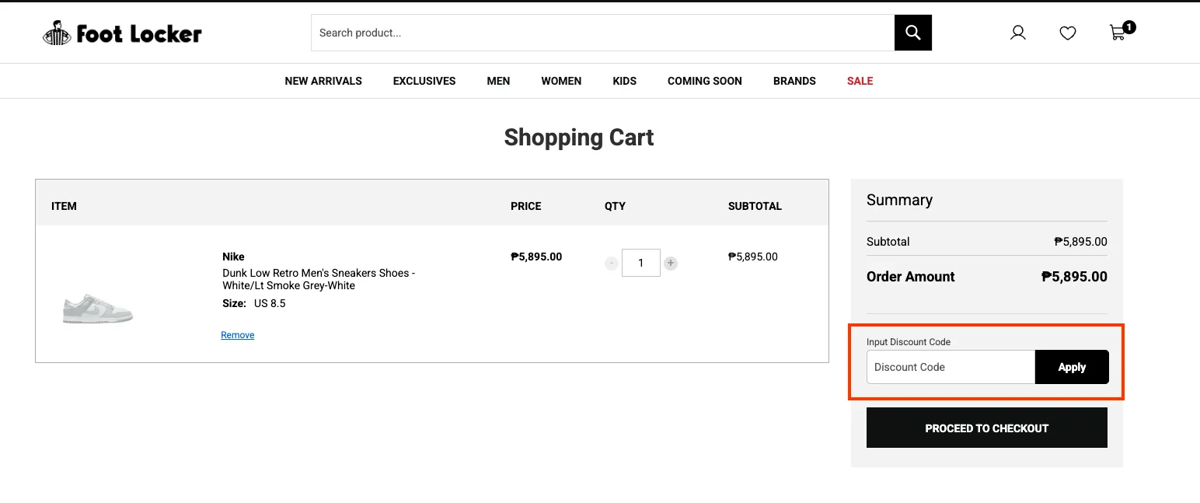This screenshot has width=1200, height=503.
Task: Open the shopping cart icon
Action: click(1118, 33)
